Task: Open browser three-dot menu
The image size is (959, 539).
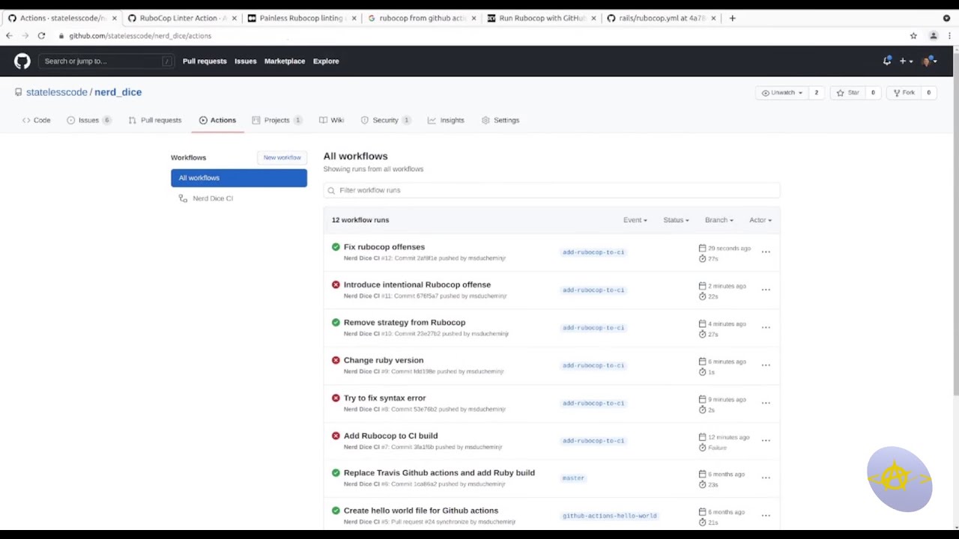Action: [x=949, y=36]
